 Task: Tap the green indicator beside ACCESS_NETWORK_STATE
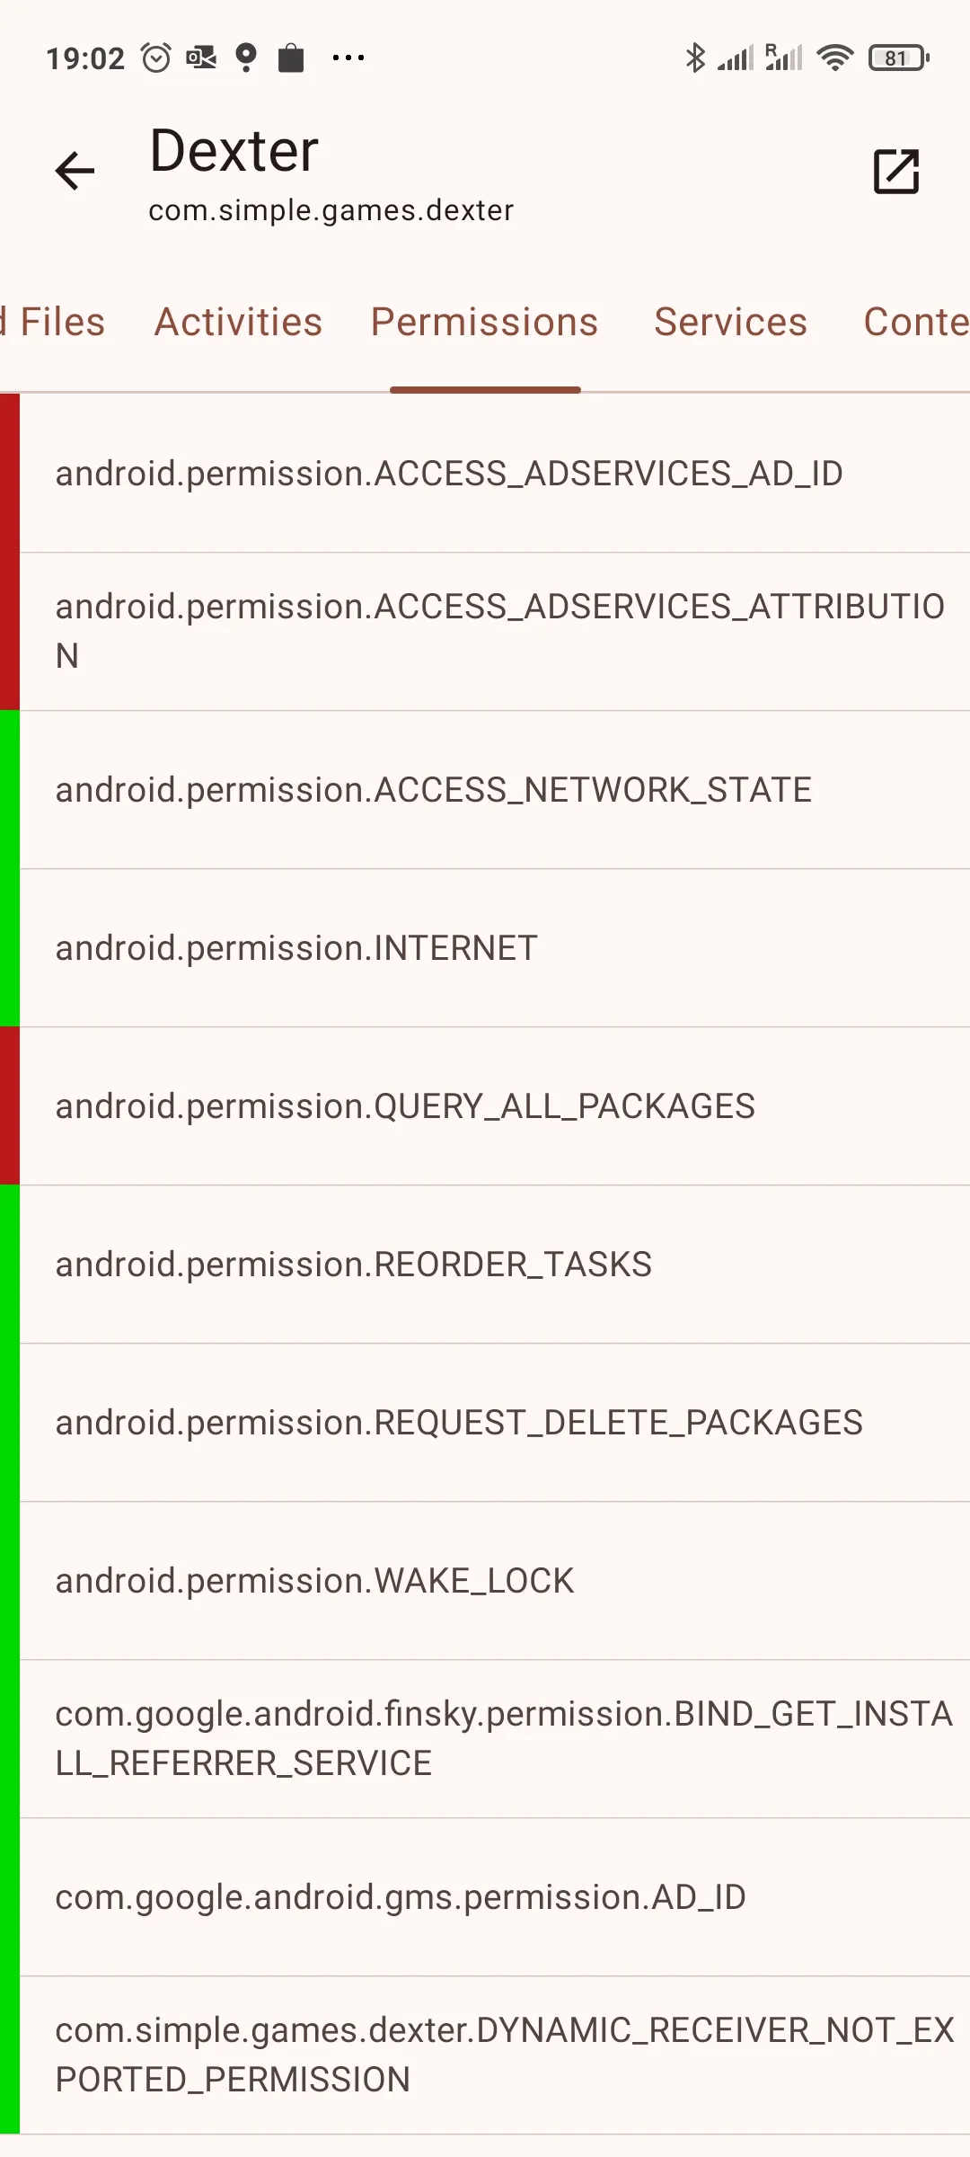[x=9, y=790]
